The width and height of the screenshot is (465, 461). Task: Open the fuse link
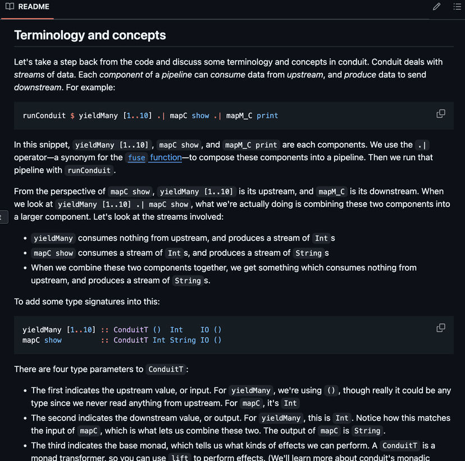(136, 157)
